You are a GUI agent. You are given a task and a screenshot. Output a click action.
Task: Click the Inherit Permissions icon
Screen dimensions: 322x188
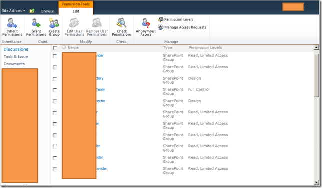(x=12, y=23)
